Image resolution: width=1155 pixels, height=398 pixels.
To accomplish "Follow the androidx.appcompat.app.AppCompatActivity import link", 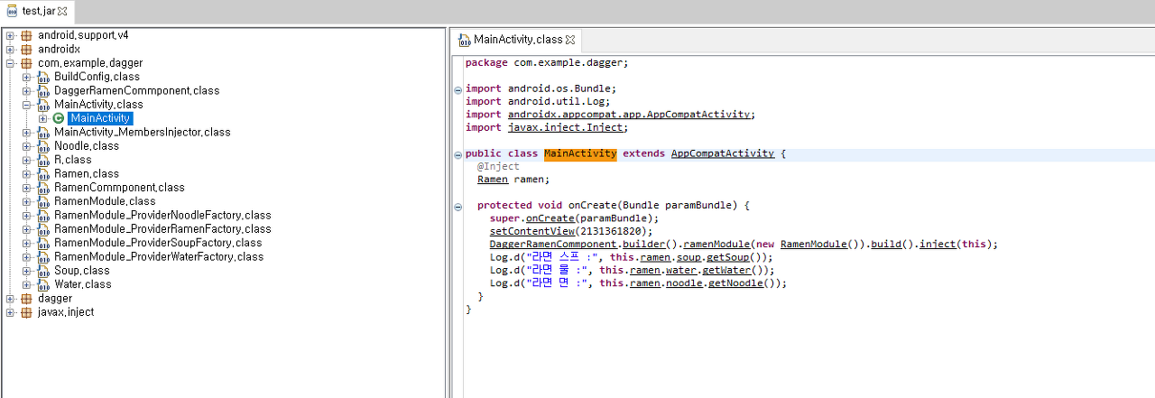I will pyautogui.click(x=629, y=115).
